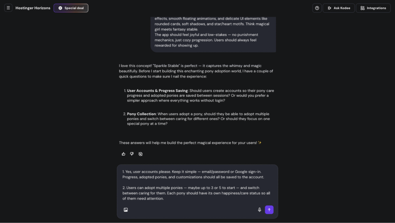Image resolution: width=395 pixels, height=223 pixels.
Task: Click the sparkle icon on Special deal
Action: [61, 8]
